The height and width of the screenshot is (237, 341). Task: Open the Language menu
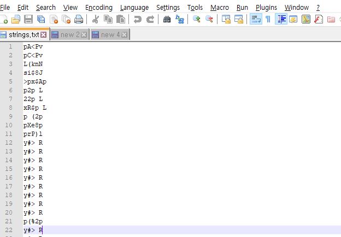tap(134, 8)
